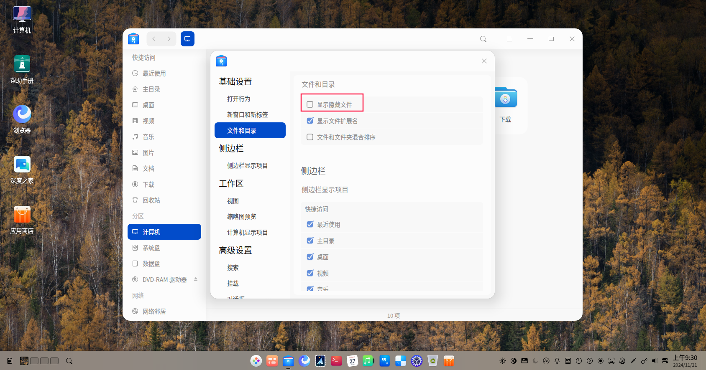706x370 pixels.
Task: Close the settings dialog
Action: pos(484,61)
